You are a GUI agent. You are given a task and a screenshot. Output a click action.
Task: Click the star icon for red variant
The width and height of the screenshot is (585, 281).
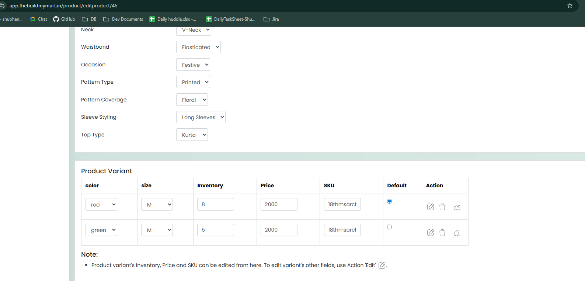(457, 207)
